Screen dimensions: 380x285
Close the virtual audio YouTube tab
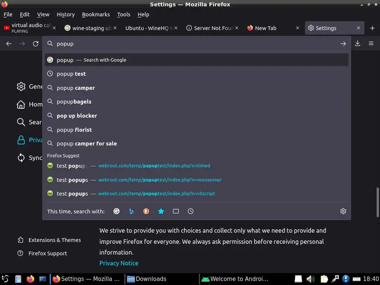pyautogui.click(x=54, y=28)
